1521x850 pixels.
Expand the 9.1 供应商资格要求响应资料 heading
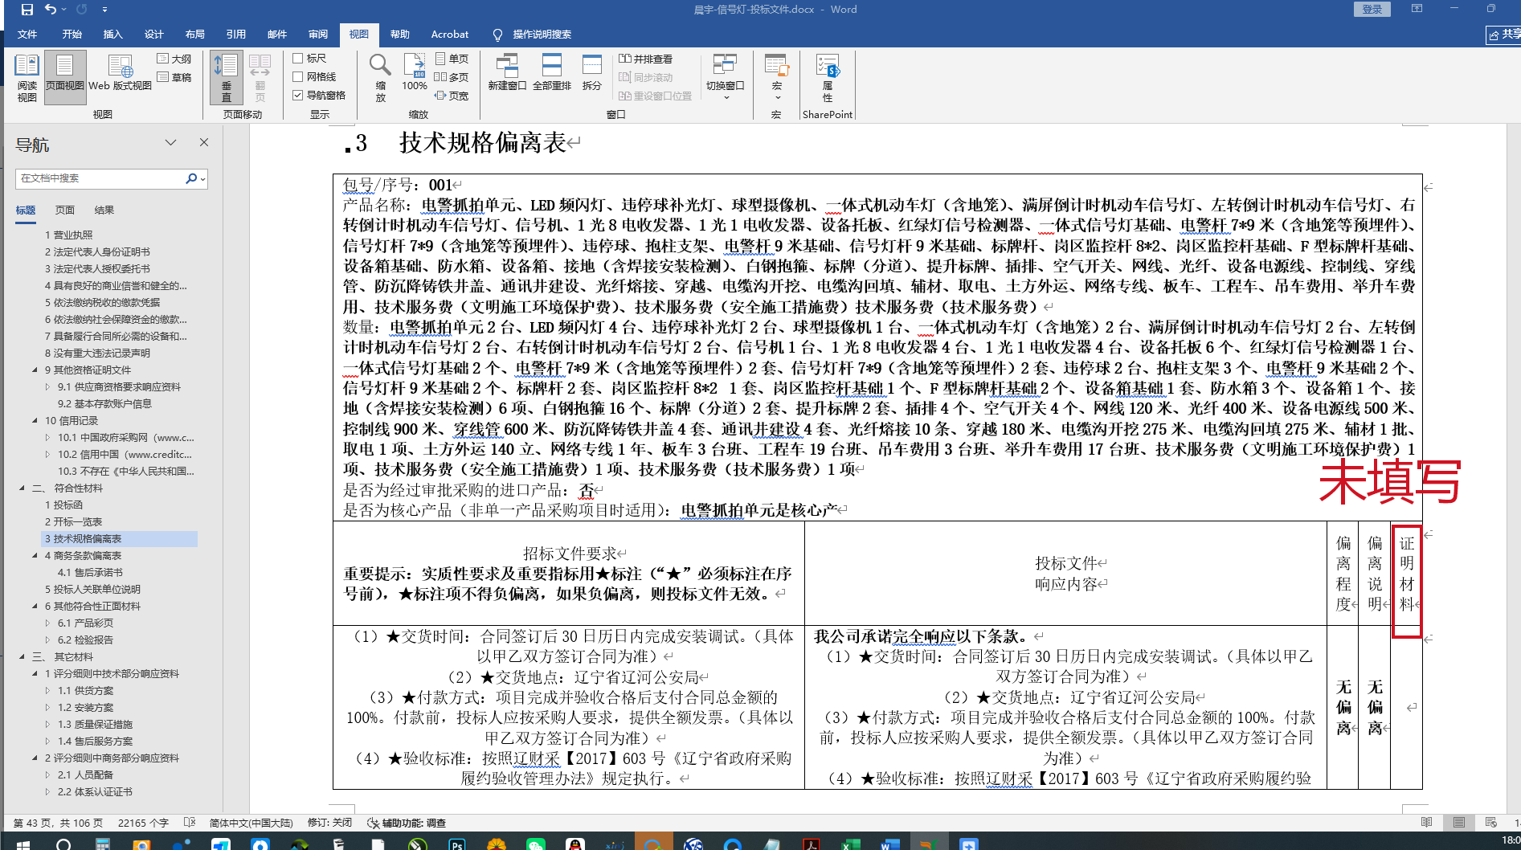coord(47,387)
